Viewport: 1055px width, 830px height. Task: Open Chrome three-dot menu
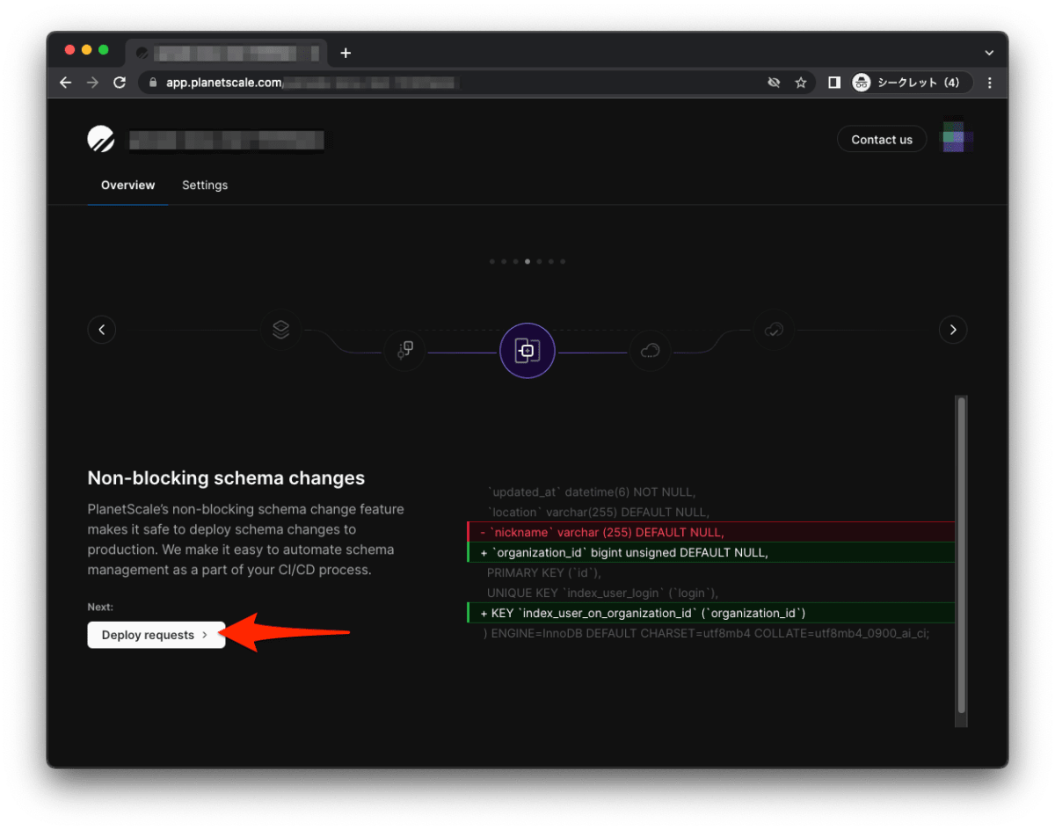990,83
